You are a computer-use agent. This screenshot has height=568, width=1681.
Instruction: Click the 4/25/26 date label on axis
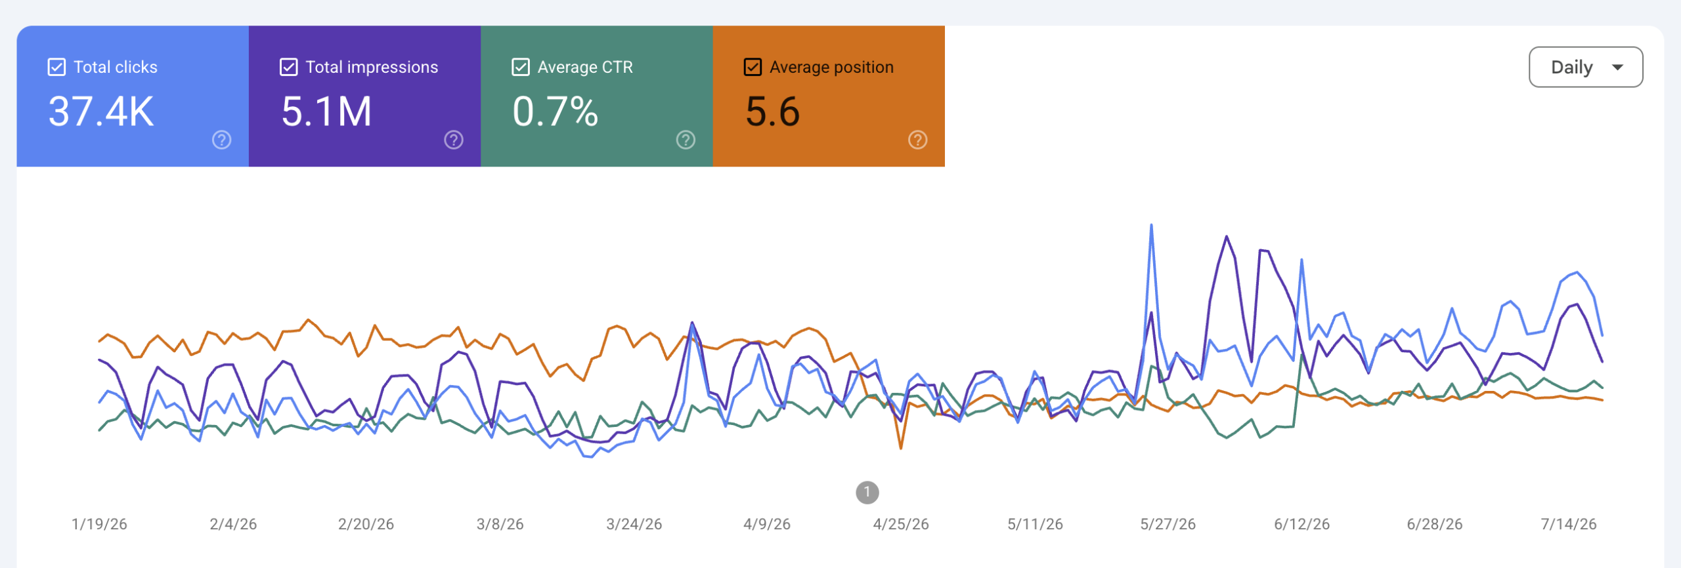point(901,524)
